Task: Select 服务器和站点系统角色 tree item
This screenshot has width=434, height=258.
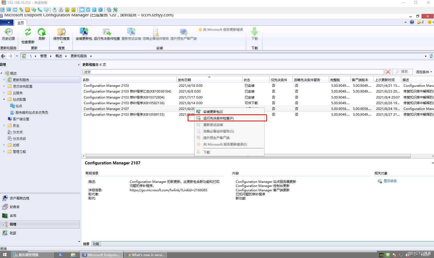Action: pos(32,112)
